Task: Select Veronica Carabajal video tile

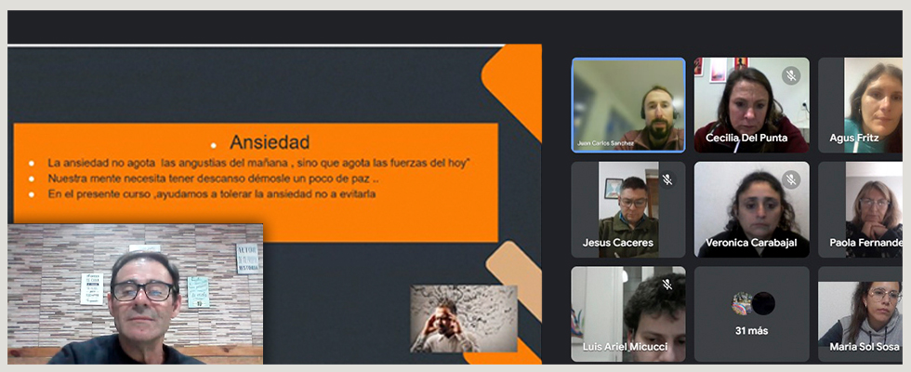Action: point(751,209)
